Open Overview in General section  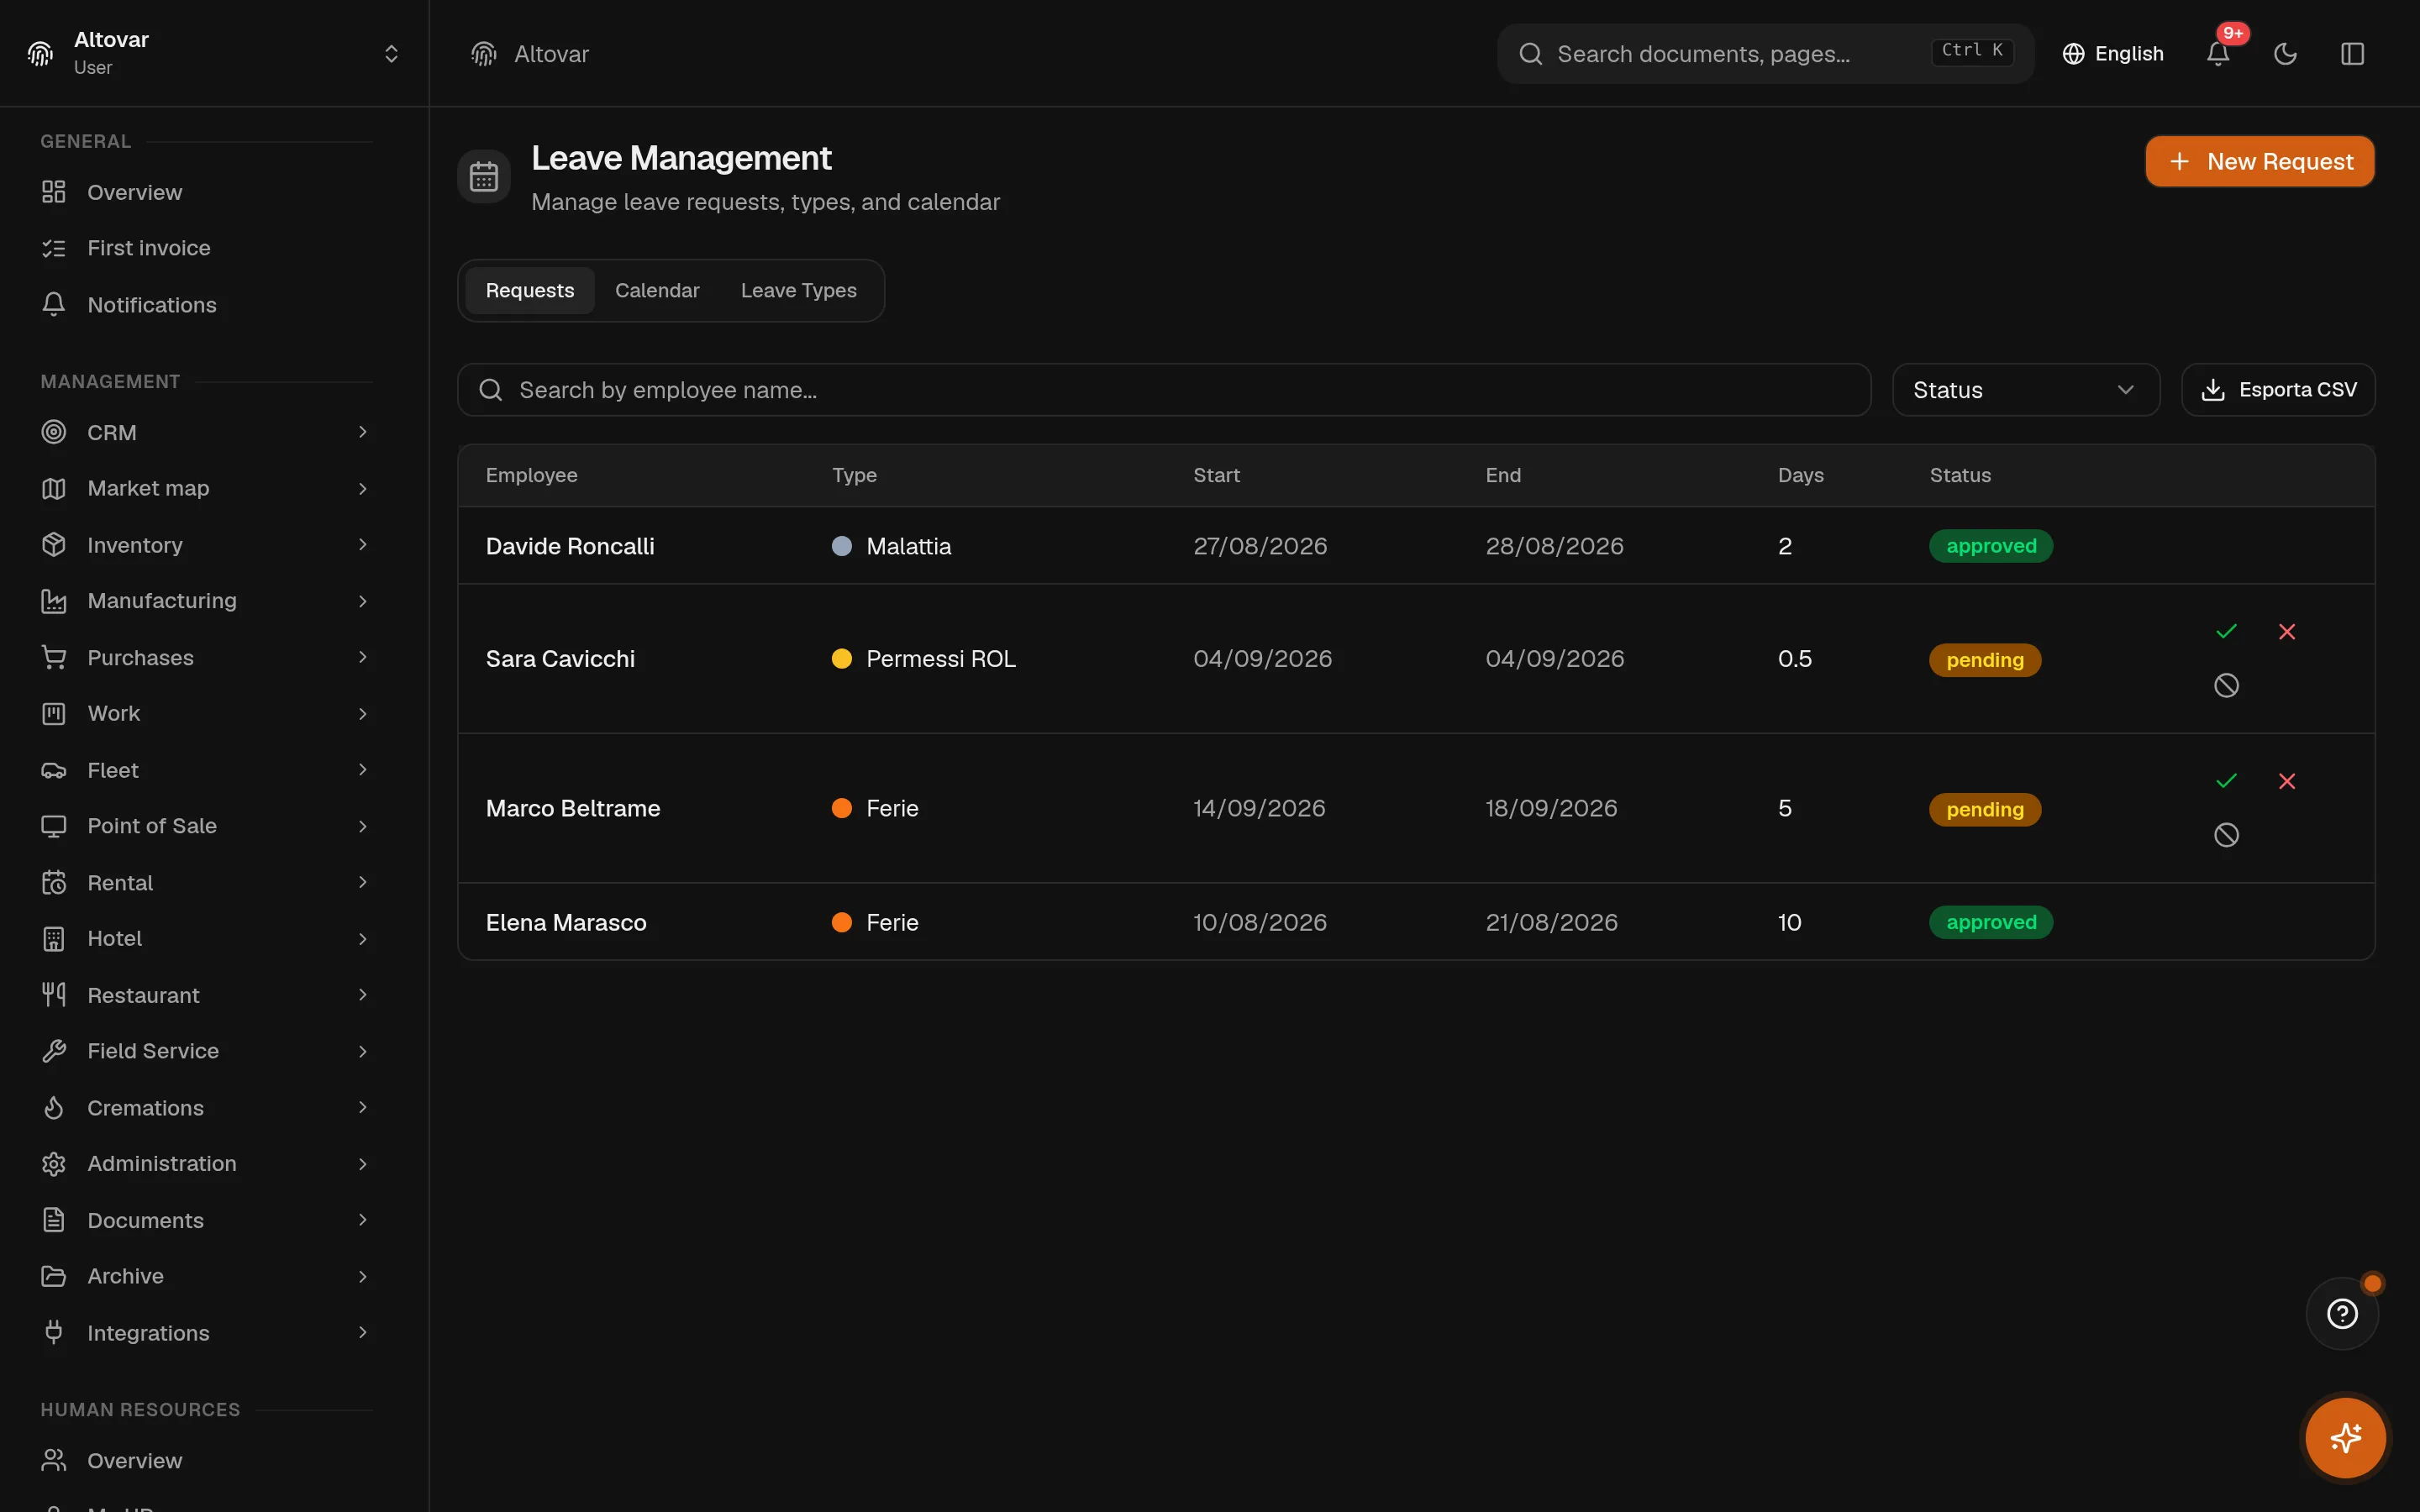[206, 192]
